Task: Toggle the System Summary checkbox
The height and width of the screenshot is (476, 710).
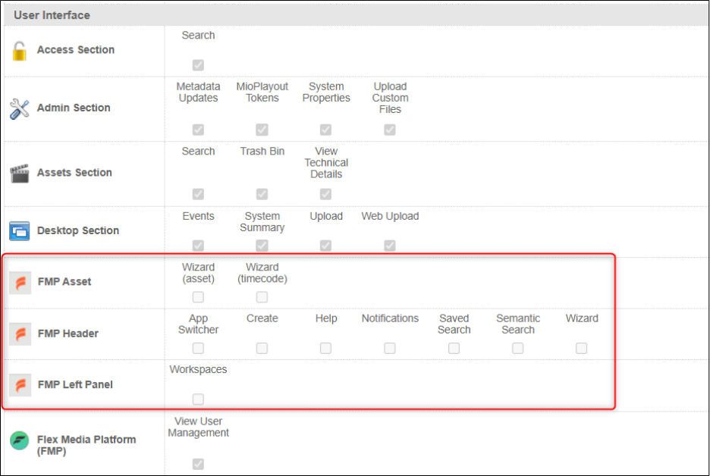Action: coord(262,246)
